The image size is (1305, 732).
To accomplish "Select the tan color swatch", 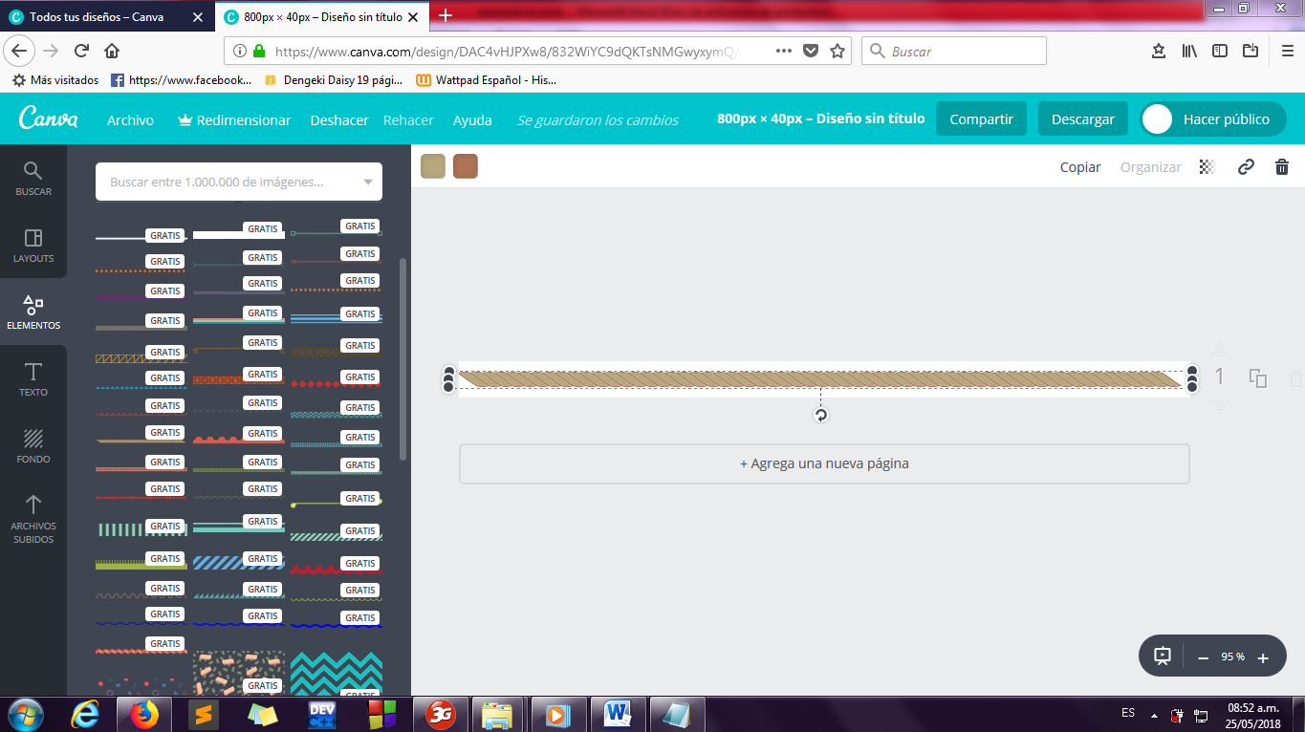I will click(433, 166).
